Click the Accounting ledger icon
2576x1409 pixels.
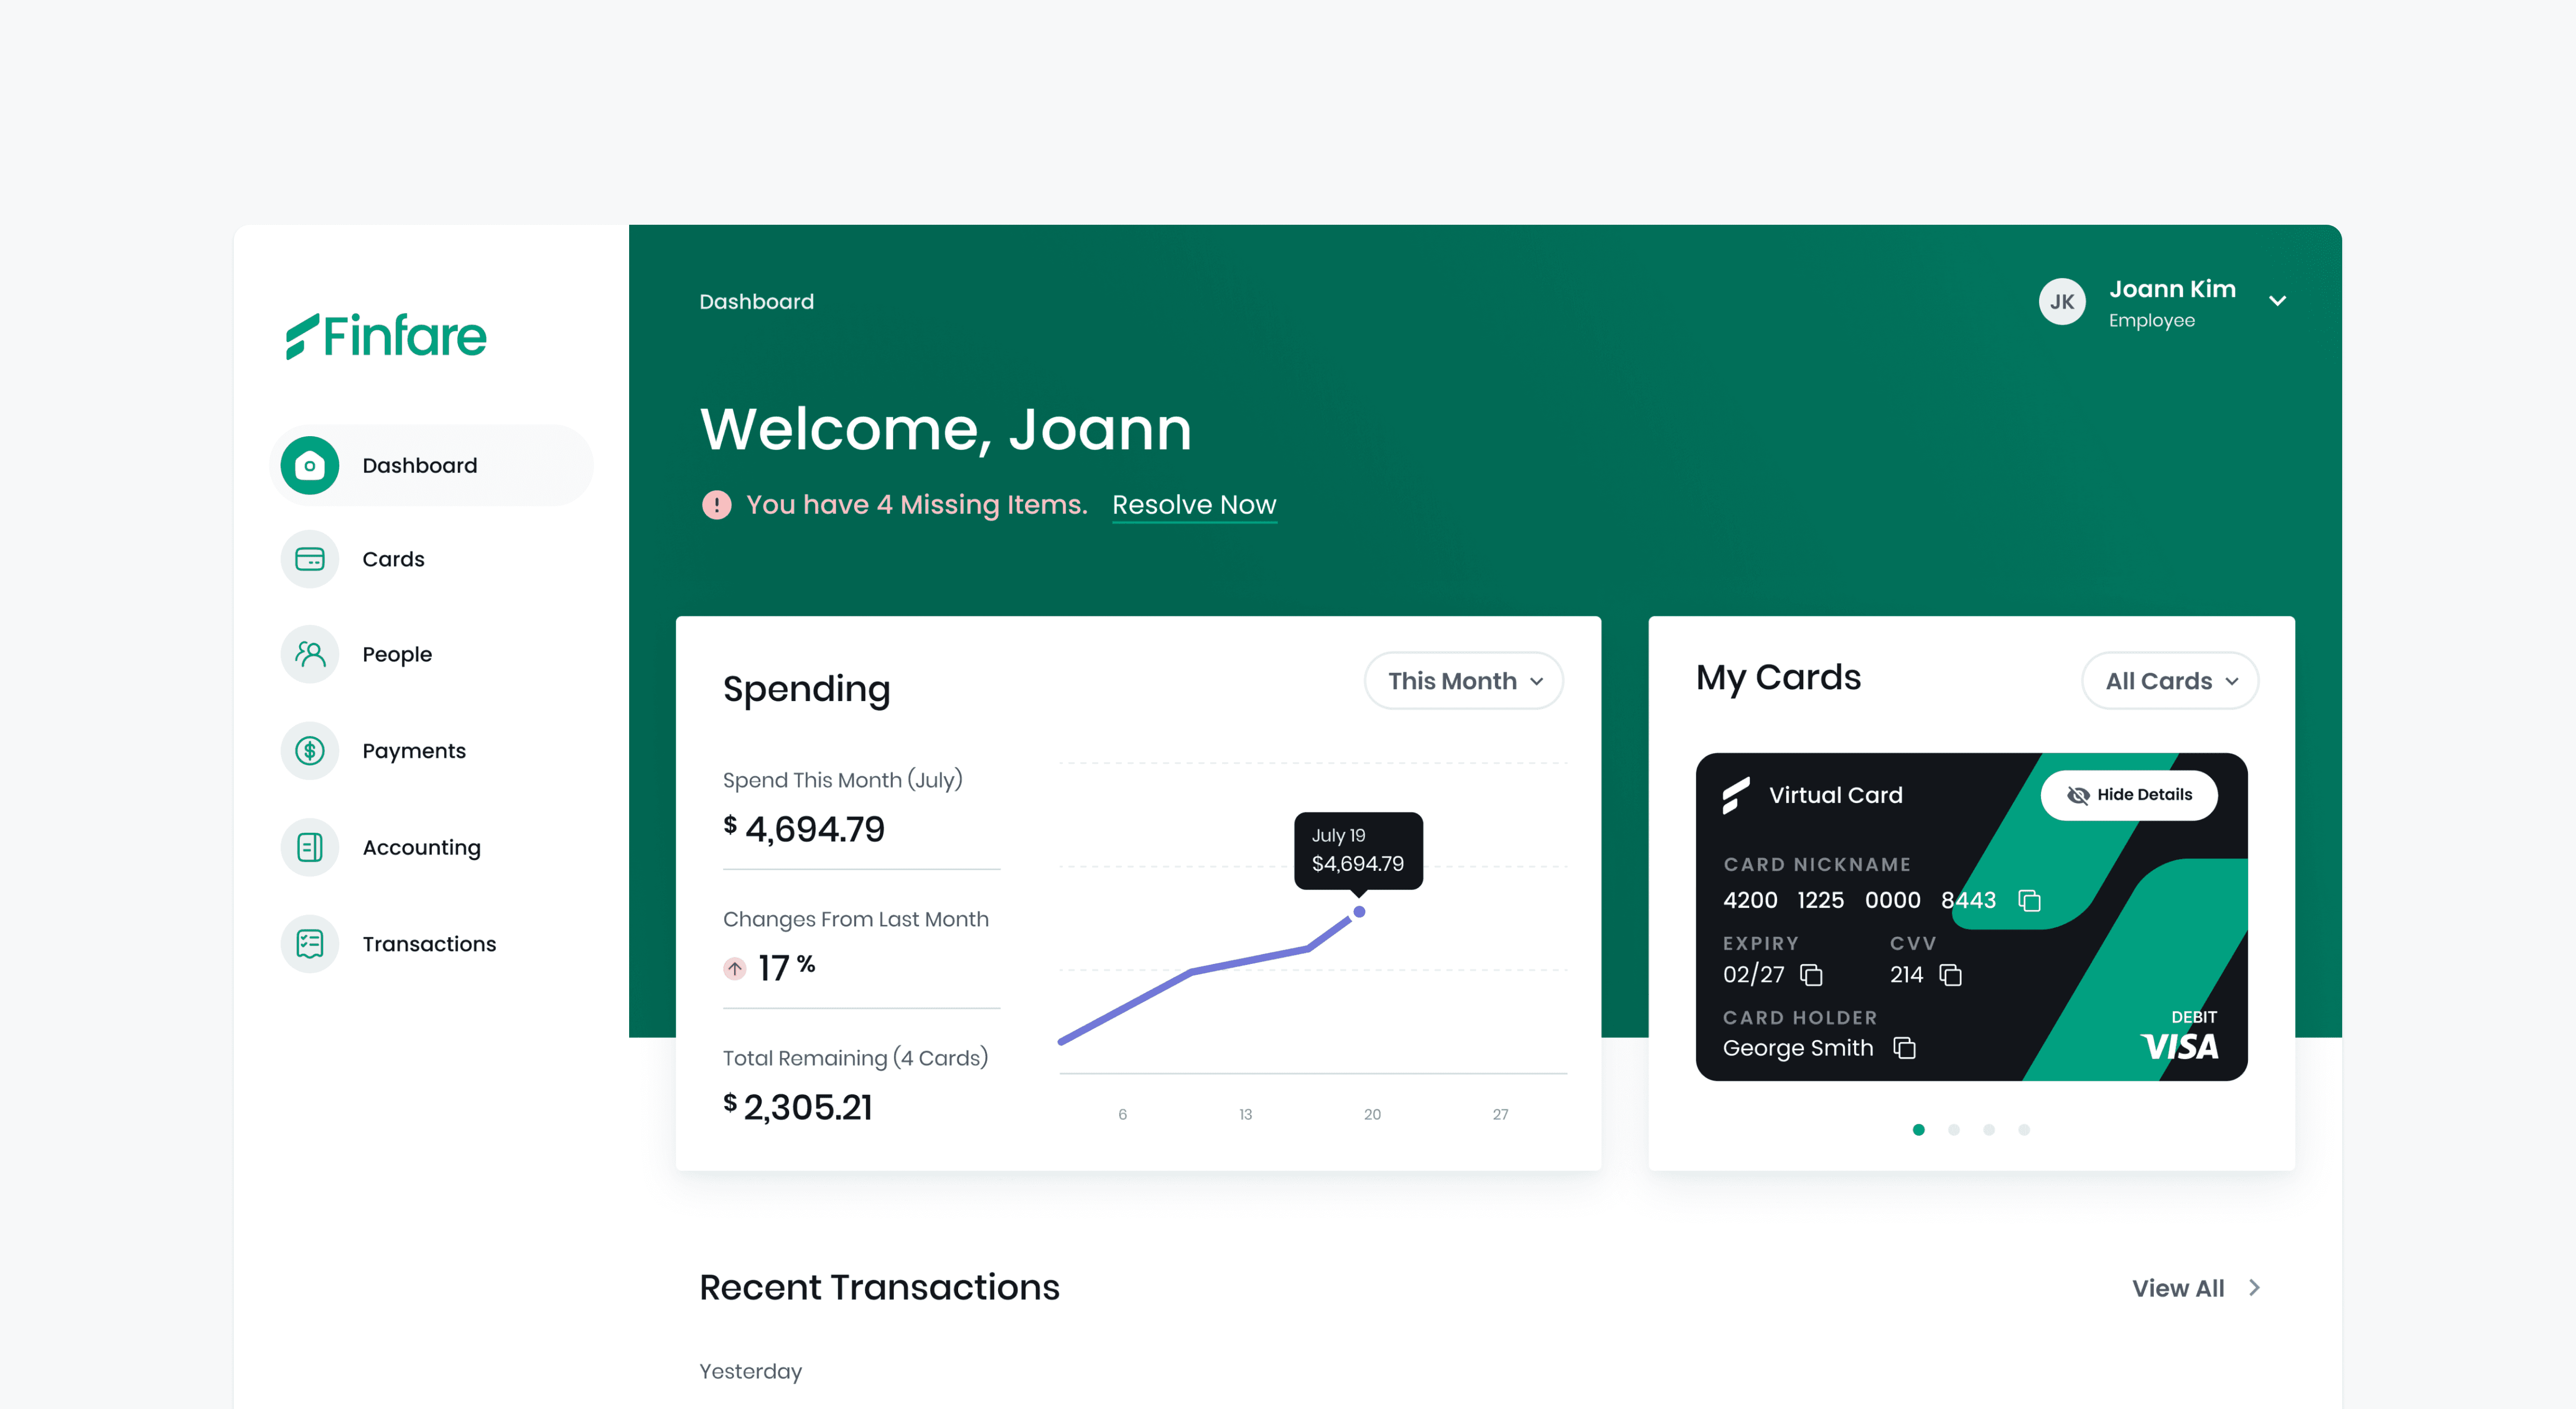pyautogui.click(x=310, y=848)
